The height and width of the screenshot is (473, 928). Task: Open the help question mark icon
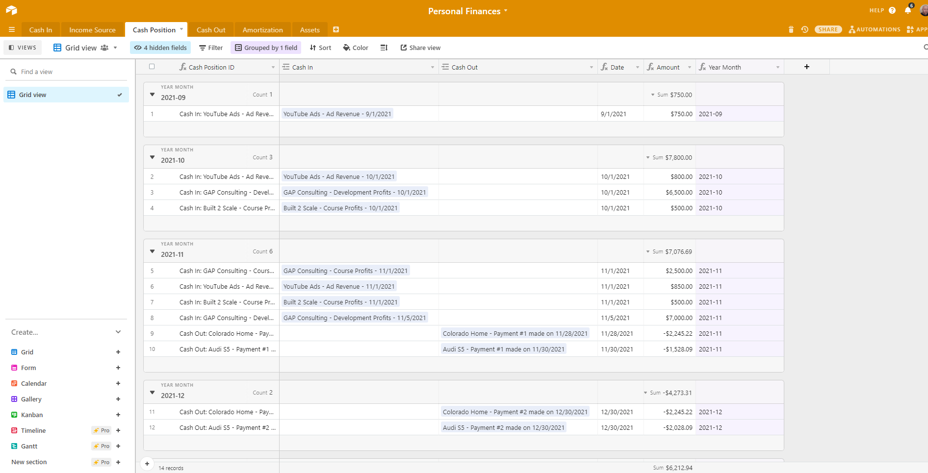(892, 10)
